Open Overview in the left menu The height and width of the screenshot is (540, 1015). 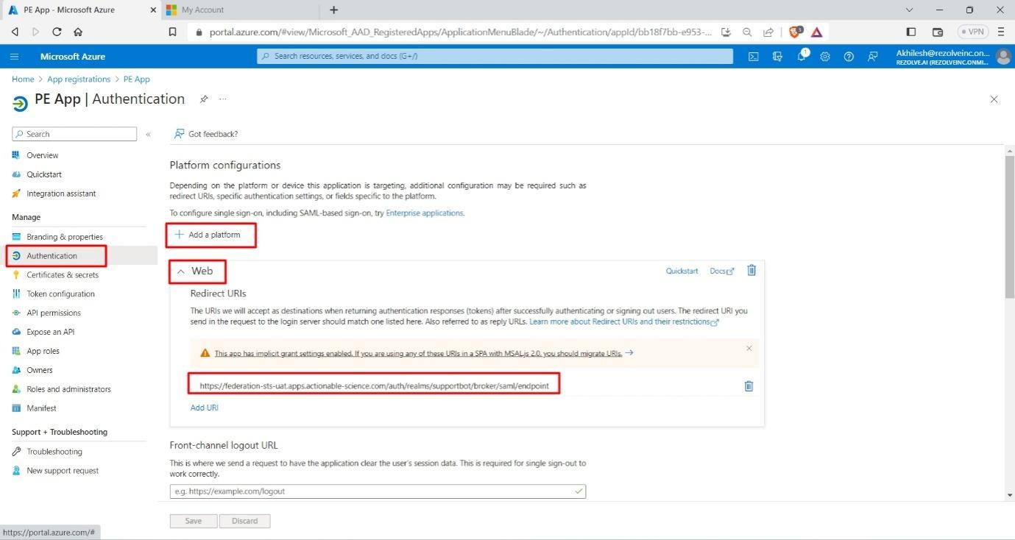coord(42,155)
